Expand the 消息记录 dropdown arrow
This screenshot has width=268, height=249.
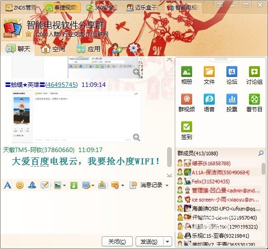pos(167,186)
